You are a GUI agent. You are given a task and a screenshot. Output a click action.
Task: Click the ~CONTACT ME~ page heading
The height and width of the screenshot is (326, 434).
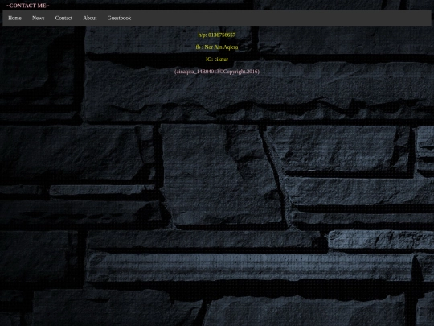(x=27, y=6)
